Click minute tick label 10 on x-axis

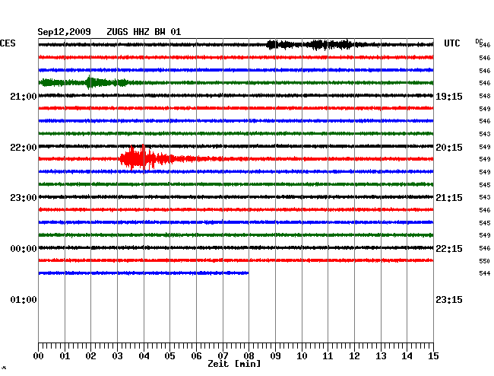pos(302,355)
